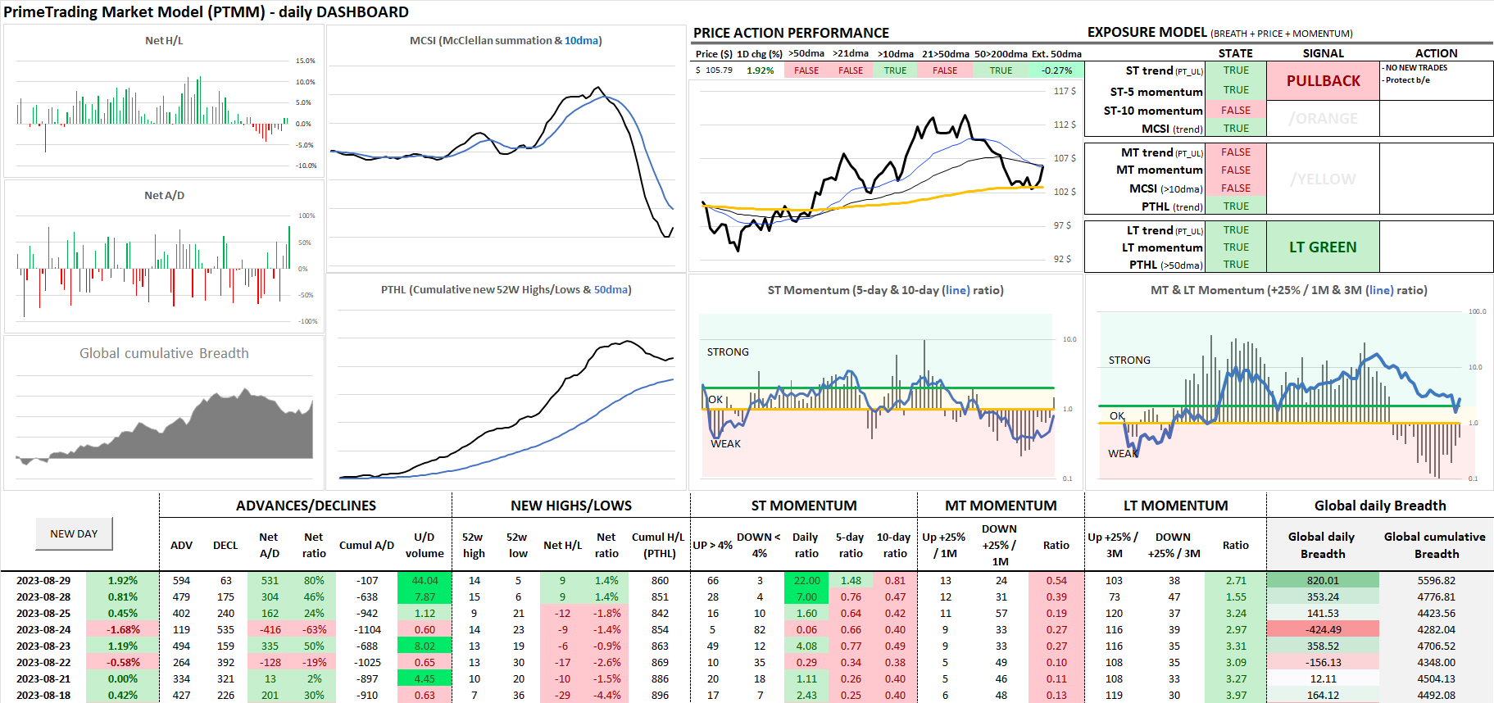
Task: Select Ext. 50dma value -0.27%
Action: (1056, 70)
